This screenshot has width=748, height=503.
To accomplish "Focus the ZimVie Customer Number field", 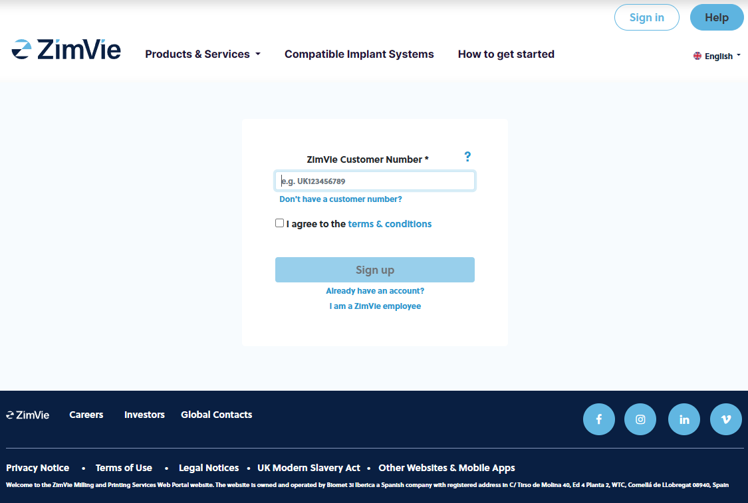I will [375, 181].
